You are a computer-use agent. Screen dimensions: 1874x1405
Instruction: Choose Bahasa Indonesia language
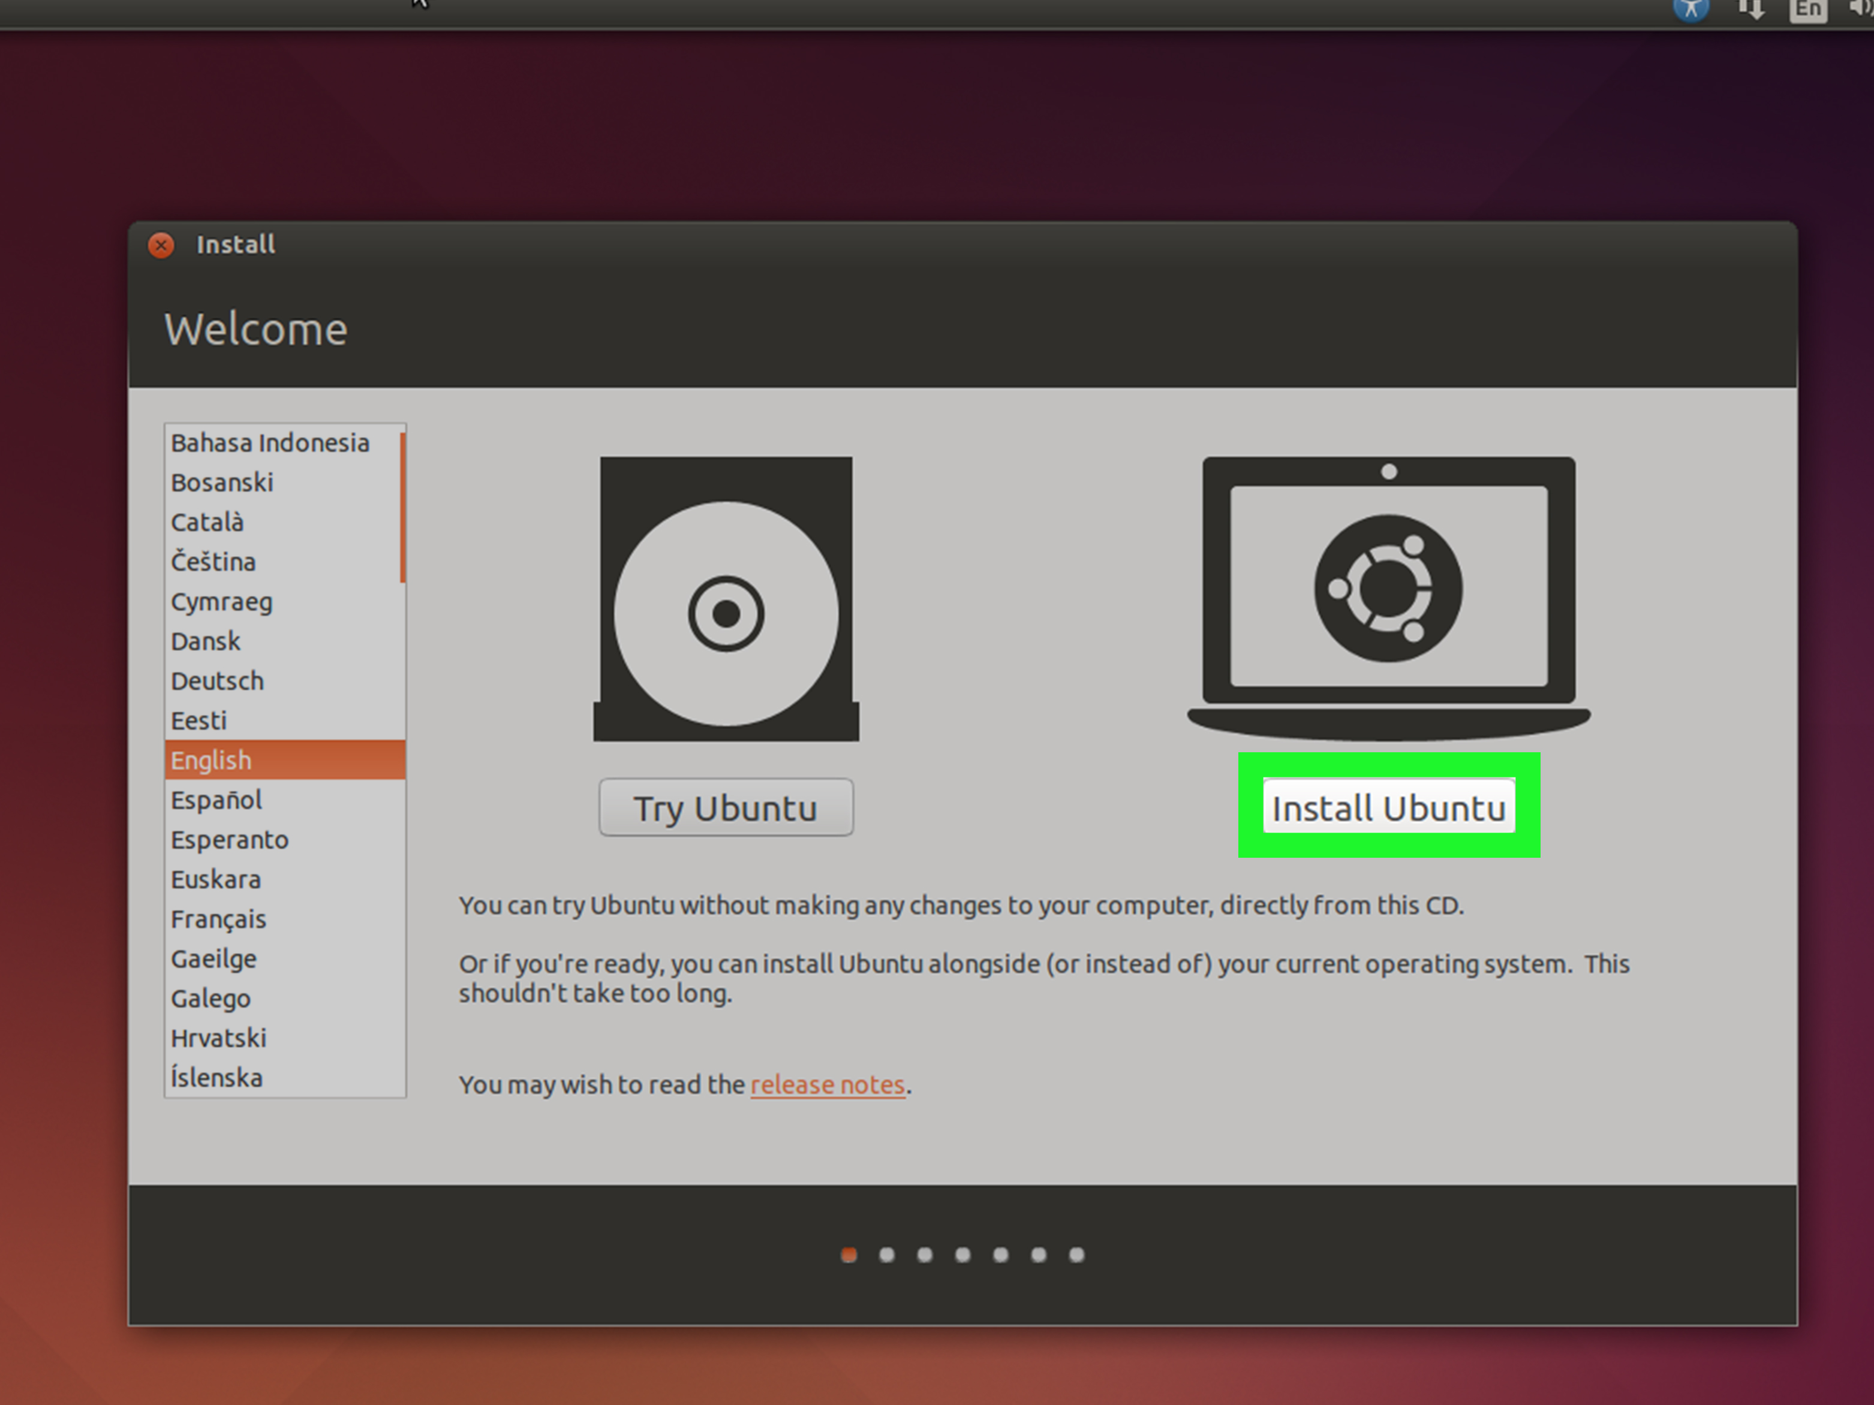(270, 443)
